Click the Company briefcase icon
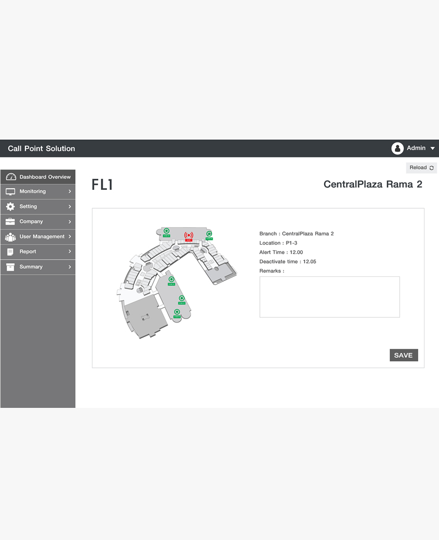The width and height of the screenshot is (439, 540). (10, 222)
